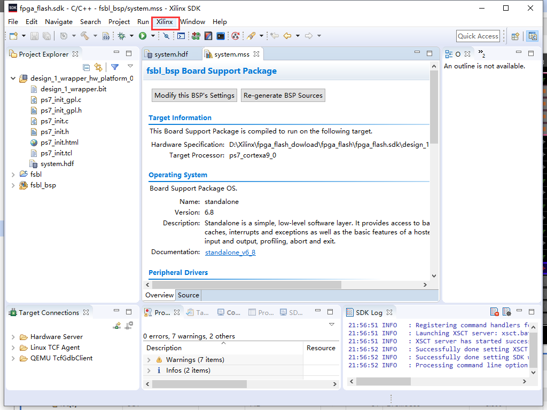Click the SDK Log settings gear icon
547x410 pixels.
[506, 312]
